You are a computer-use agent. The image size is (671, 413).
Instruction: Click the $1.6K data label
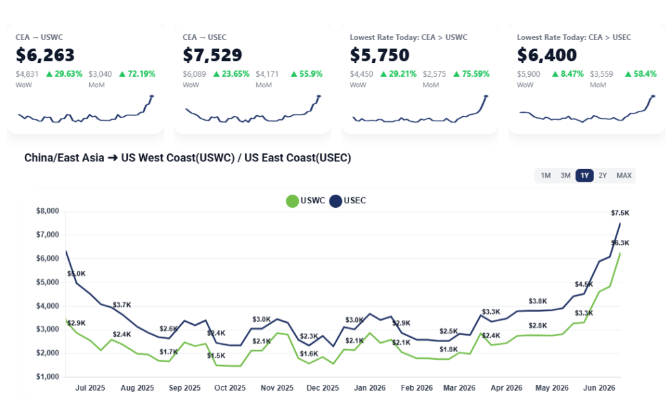pos(309,353)
